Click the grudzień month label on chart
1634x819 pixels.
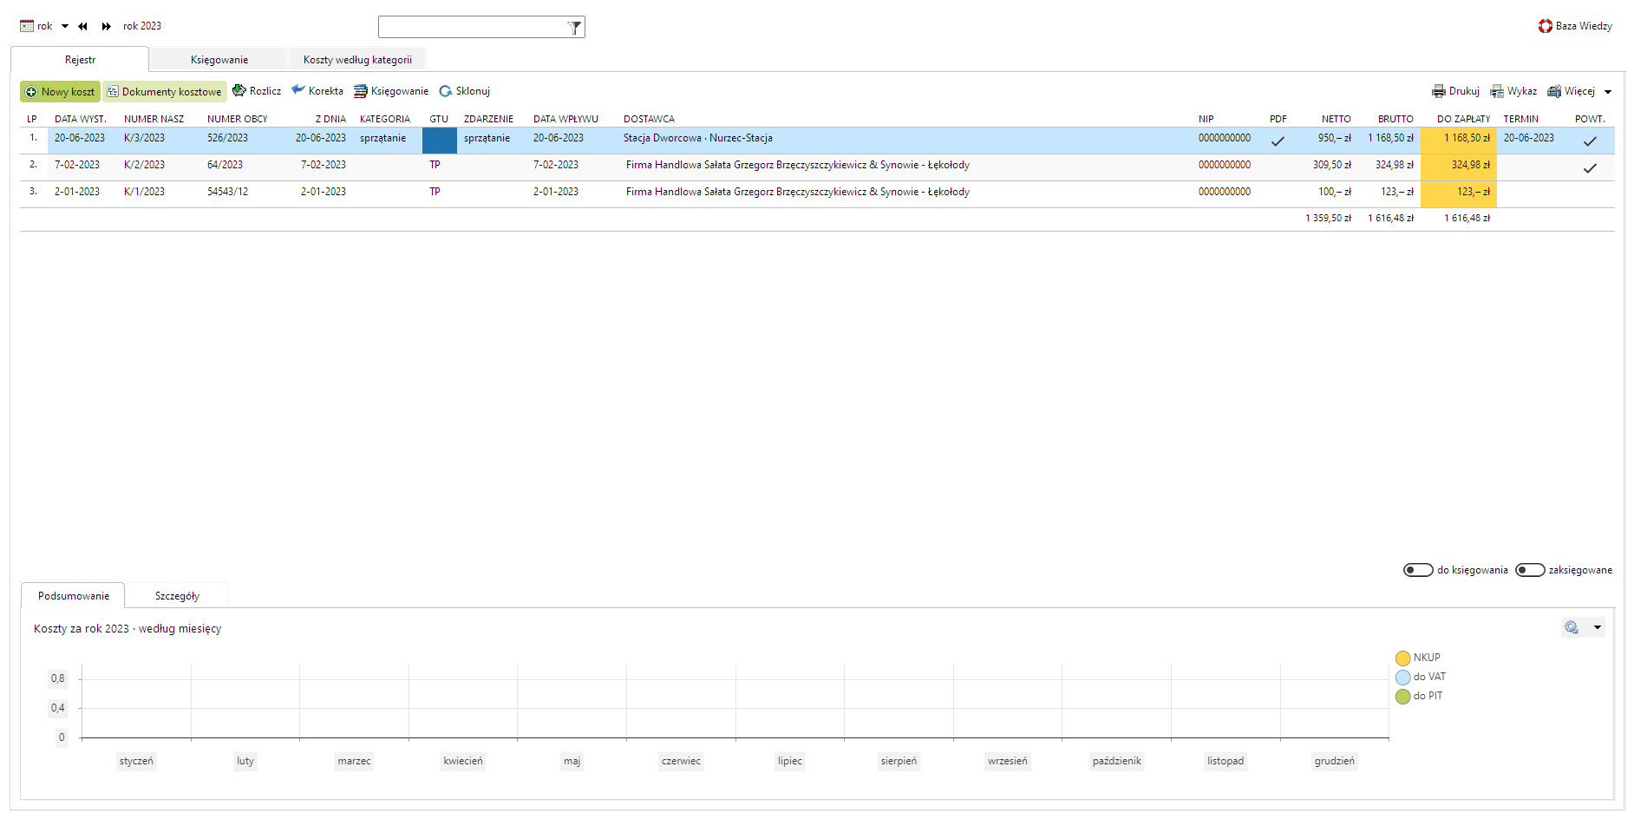(x=1334, y=761)
